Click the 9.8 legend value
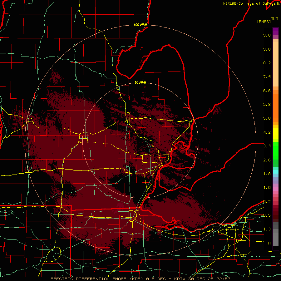Screen dimensions: 281x281 pos(267,35)
